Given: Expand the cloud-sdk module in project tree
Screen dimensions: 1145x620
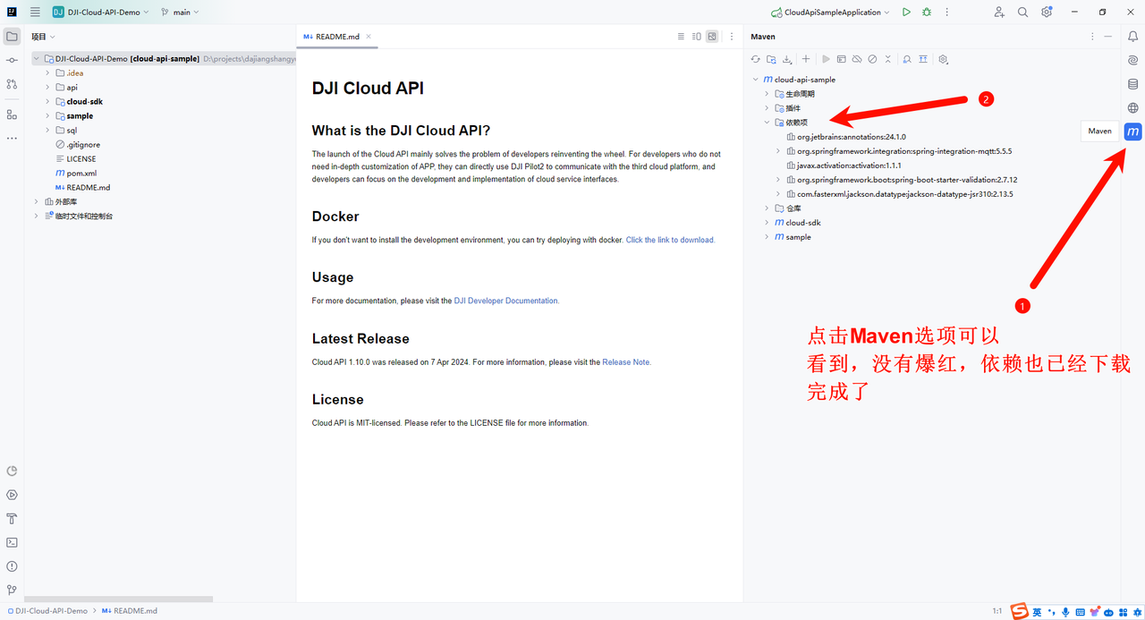Looking at the screenshot, I should (x=47, y=102).
